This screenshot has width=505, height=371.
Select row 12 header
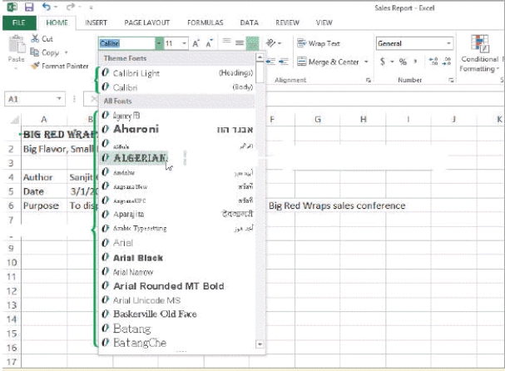click(12, 291)
